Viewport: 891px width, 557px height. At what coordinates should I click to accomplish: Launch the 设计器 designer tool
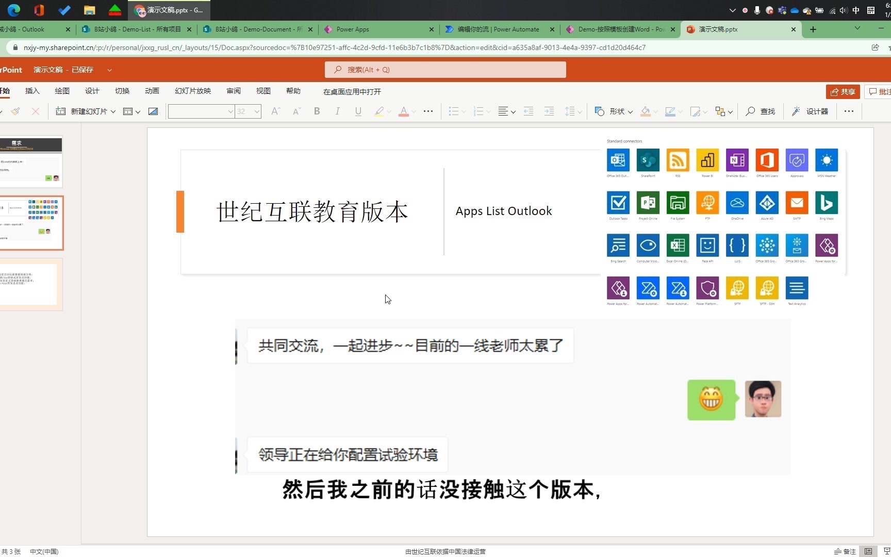click(x=810, y=111)
